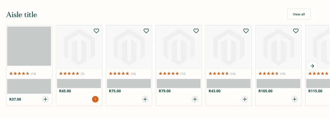The image size is (330, 118).
Task: Save R43.00 product via heart icon
Action: [x=246, y=31]
